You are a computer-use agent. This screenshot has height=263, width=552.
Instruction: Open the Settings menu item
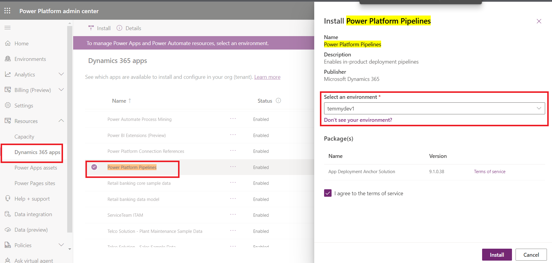click(24, 106)
